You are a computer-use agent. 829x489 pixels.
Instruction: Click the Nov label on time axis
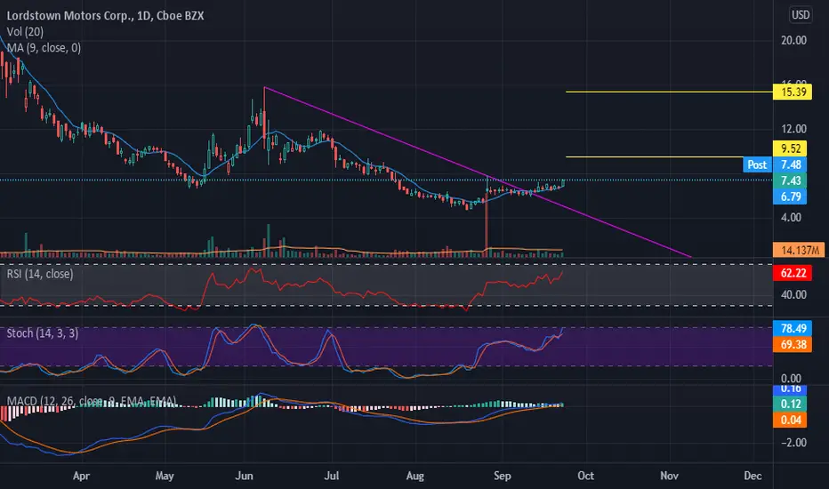tap(669, 476)
